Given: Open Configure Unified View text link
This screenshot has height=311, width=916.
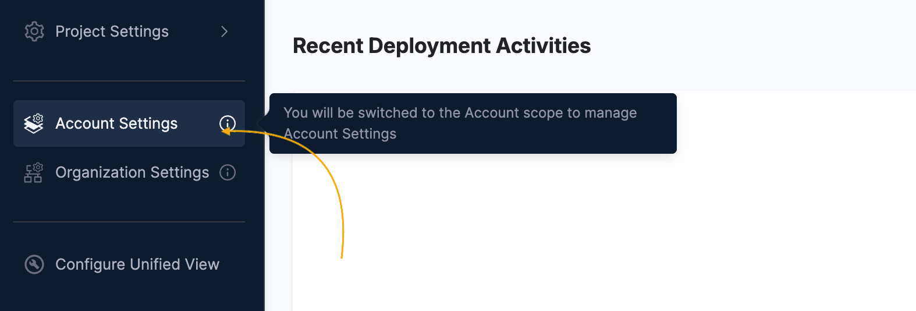Looking at the screenshot, I should tap(137, 264).
